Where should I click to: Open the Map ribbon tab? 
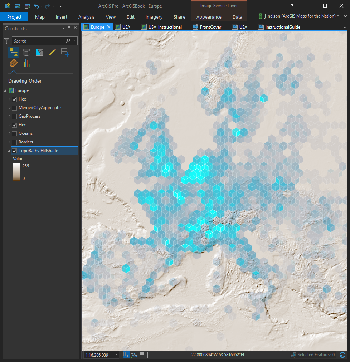[40, 17]
